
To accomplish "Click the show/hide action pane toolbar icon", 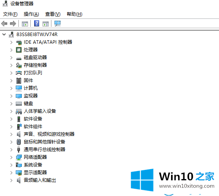I will (46, 24).
